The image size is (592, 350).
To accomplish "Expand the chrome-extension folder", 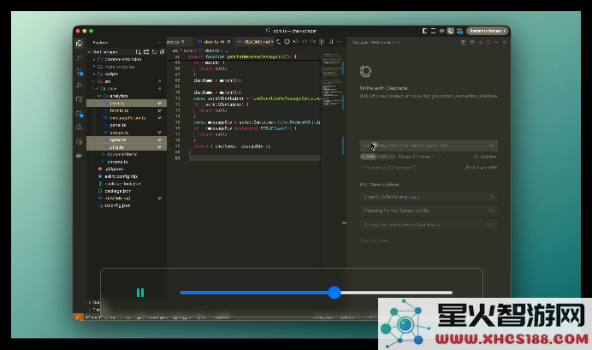I will tap(127, 59).
